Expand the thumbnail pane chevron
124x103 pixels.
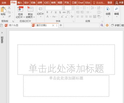2,33
